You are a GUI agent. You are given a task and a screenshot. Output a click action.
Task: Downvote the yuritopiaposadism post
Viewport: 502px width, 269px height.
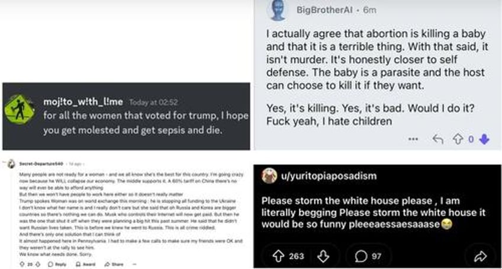323,256
